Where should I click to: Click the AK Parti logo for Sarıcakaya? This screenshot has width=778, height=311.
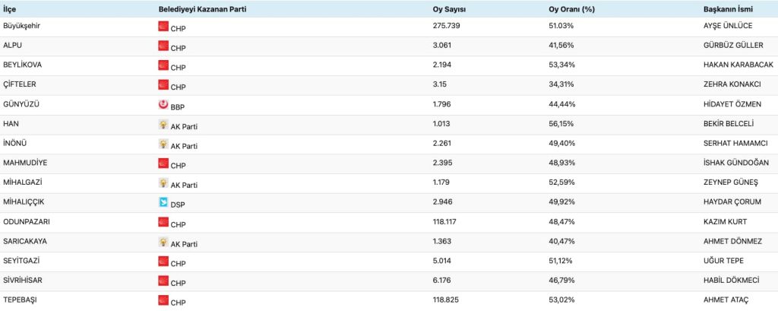163,242
